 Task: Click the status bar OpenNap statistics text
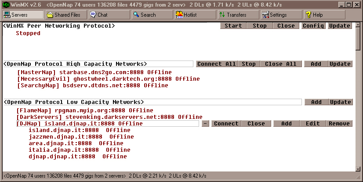point(105,176)
